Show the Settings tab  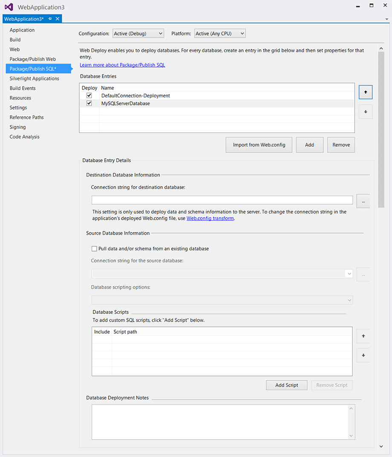18,108
